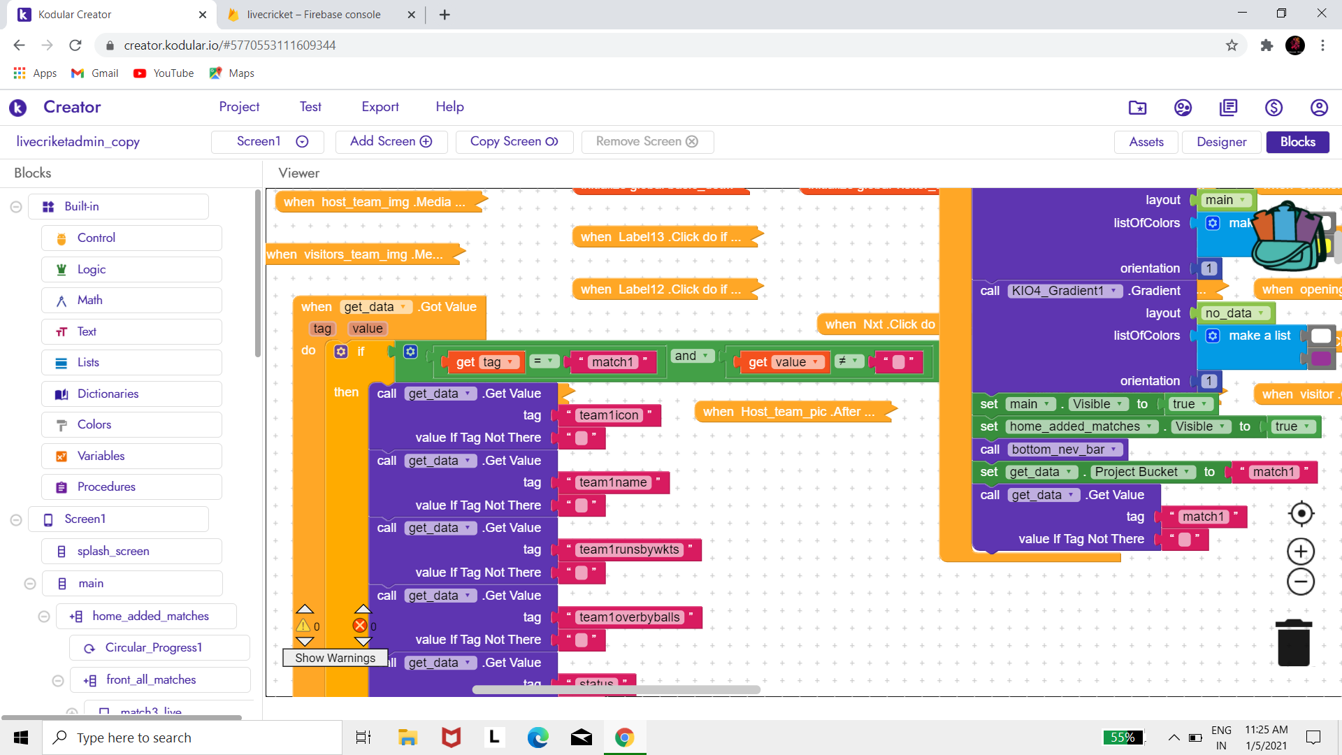This screenshot has width=1342, height=755.
Task: Open the Windows Start menu
Action: click(x=21, y=738)
